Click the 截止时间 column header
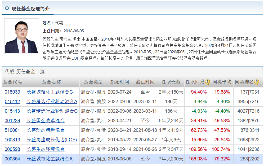The width and height of the screenshot is (264, 166). tap(145, 82)
